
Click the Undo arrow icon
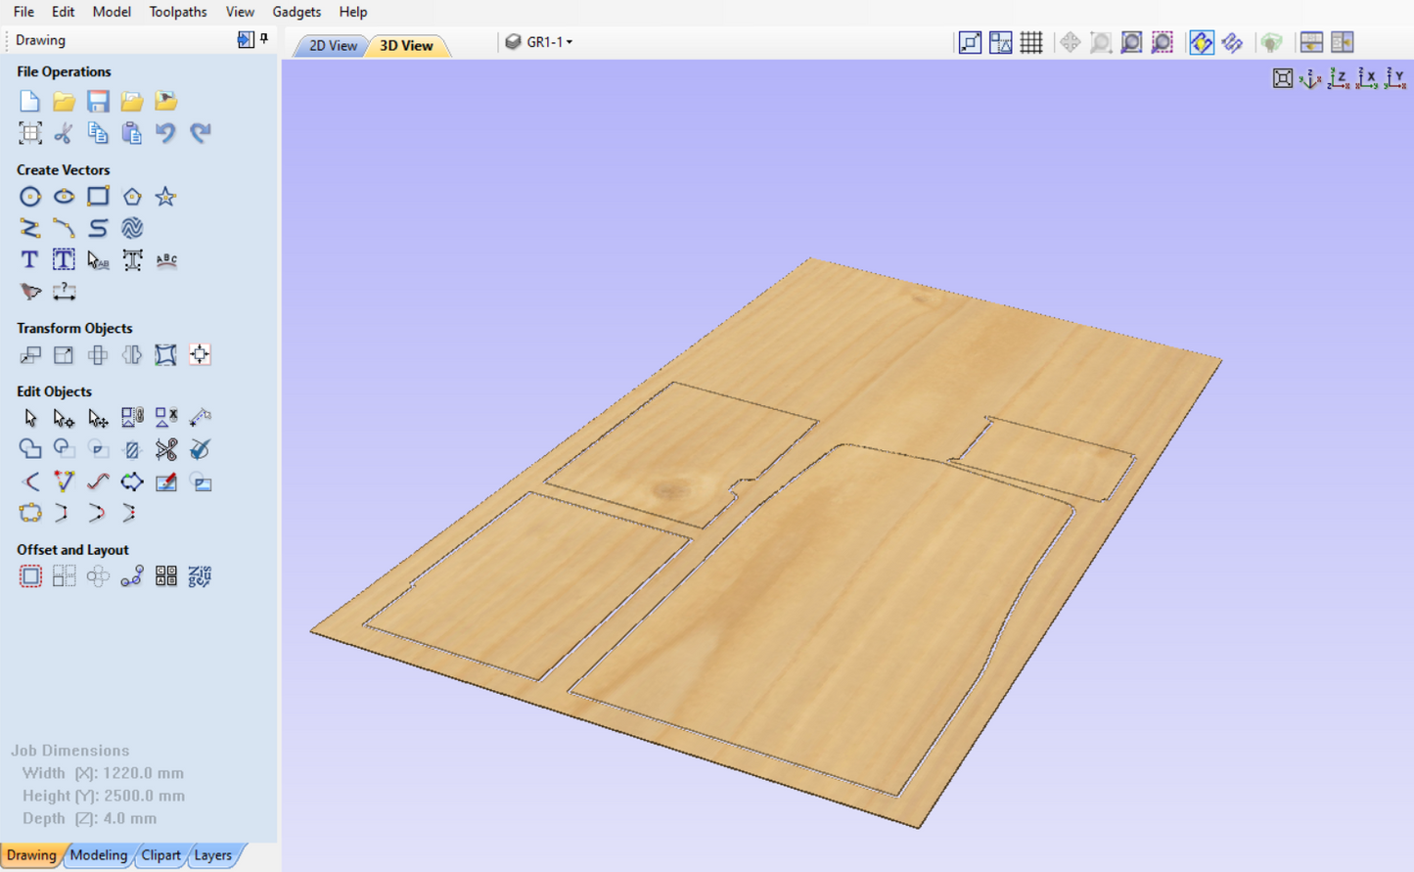(x=165, y=132)
